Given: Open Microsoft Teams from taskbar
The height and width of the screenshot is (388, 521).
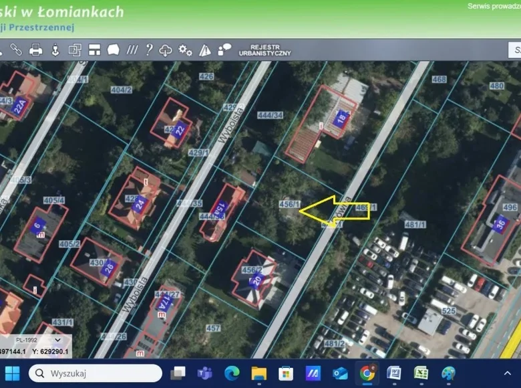Looking at the screenshot, I should [205, 373].
